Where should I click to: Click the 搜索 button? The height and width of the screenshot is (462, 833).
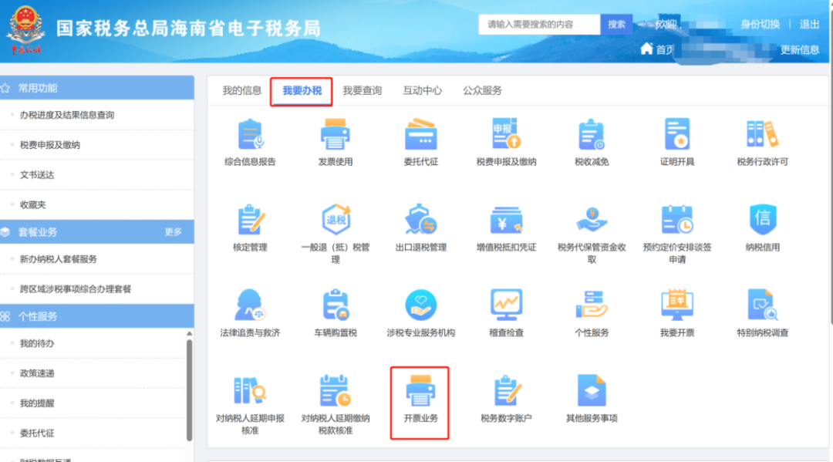(x=616, y=25)
